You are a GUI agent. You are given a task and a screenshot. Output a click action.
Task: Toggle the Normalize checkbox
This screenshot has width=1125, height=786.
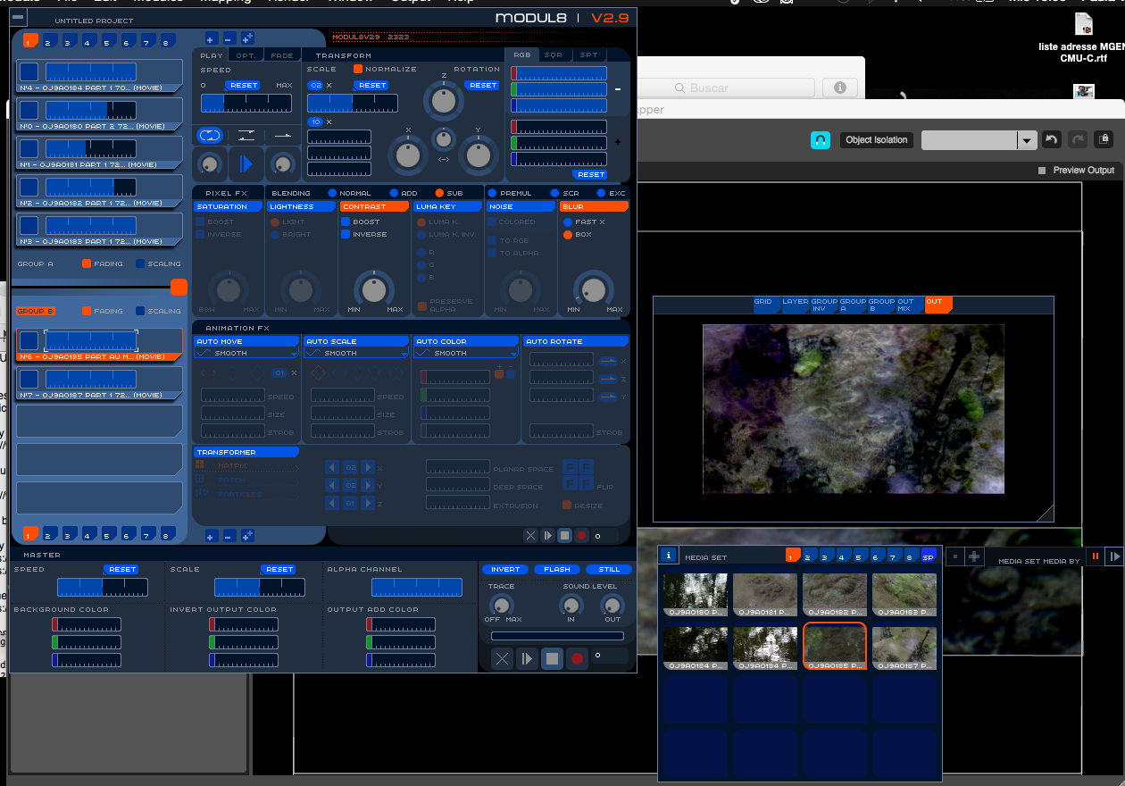(358, 69)
